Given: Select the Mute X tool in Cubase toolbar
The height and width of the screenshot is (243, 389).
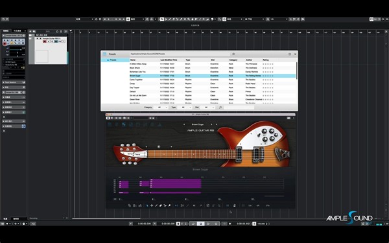Looking at the screenshot, I should (185, 19).
